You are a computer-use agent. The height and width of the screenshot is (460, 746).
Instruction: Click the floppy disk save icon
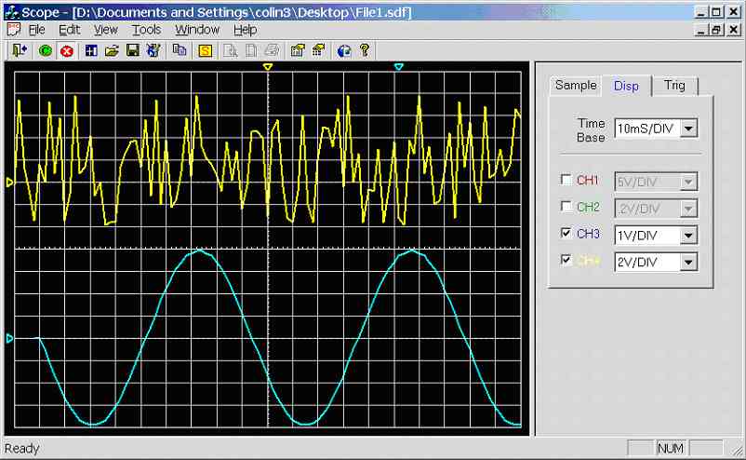point(132,50)
